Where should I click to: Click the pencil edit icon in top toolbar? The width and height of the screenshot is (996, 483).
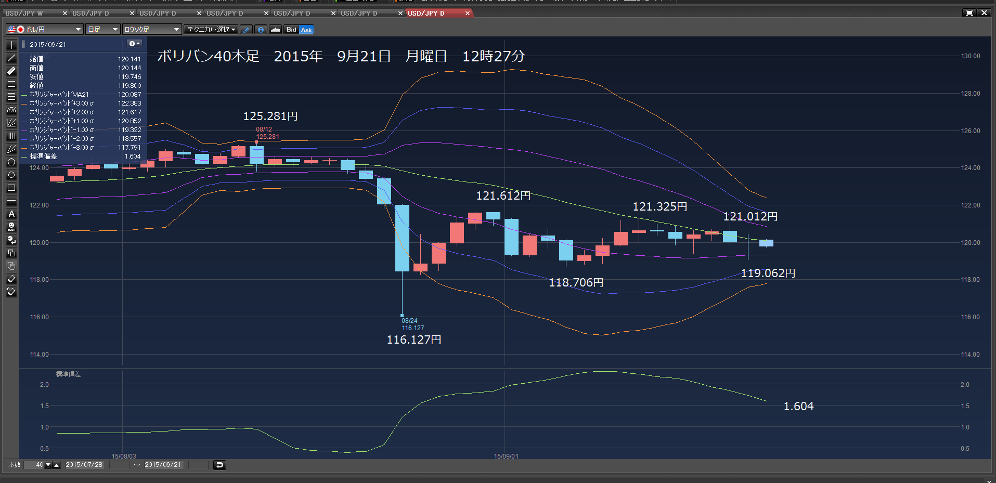(247, 30)
